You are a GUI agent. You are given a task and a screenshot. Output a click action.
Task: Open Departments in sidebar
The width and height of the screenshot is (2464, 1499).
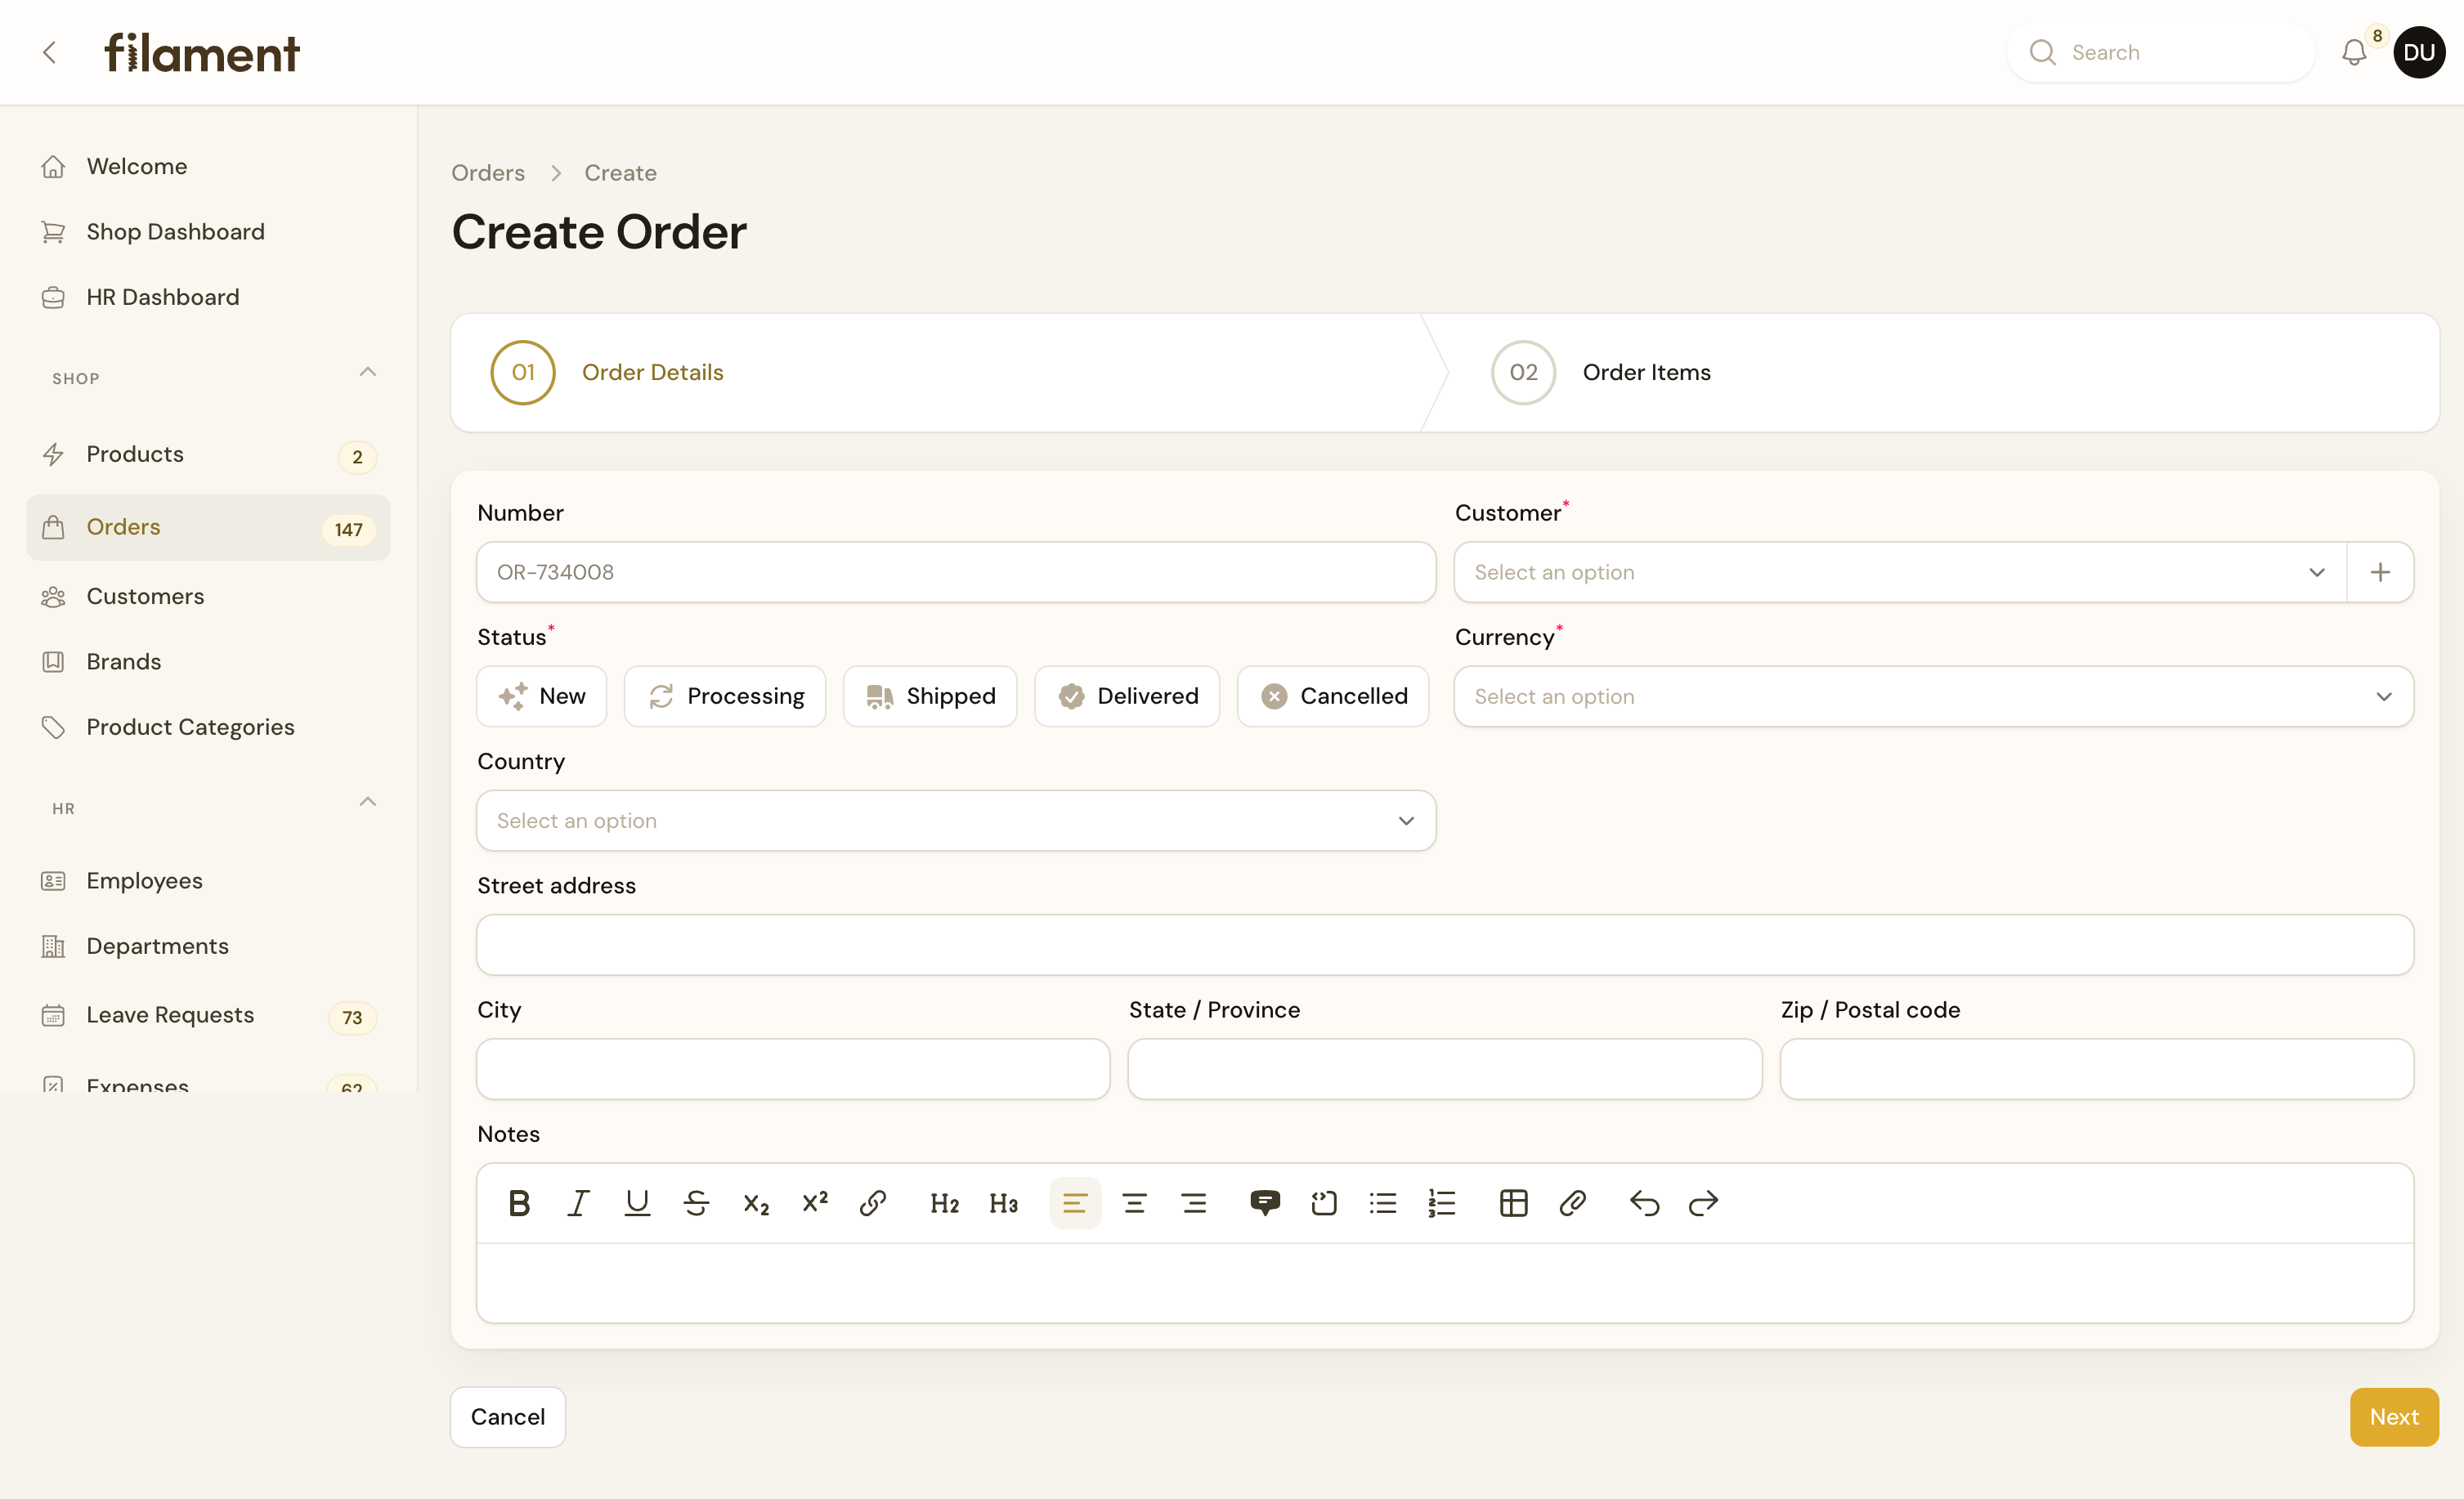click(208, 947)
